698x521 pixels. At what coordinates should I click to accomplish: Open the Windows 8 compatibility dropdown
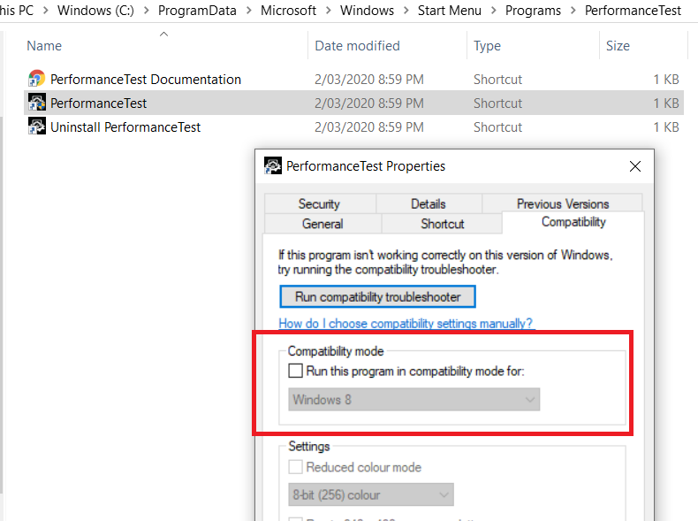point(414,399)
